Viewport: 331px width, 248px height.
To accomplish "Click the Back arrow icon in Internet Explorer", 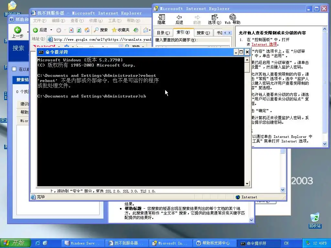I will pyautogui.click(x=35, y=30).
